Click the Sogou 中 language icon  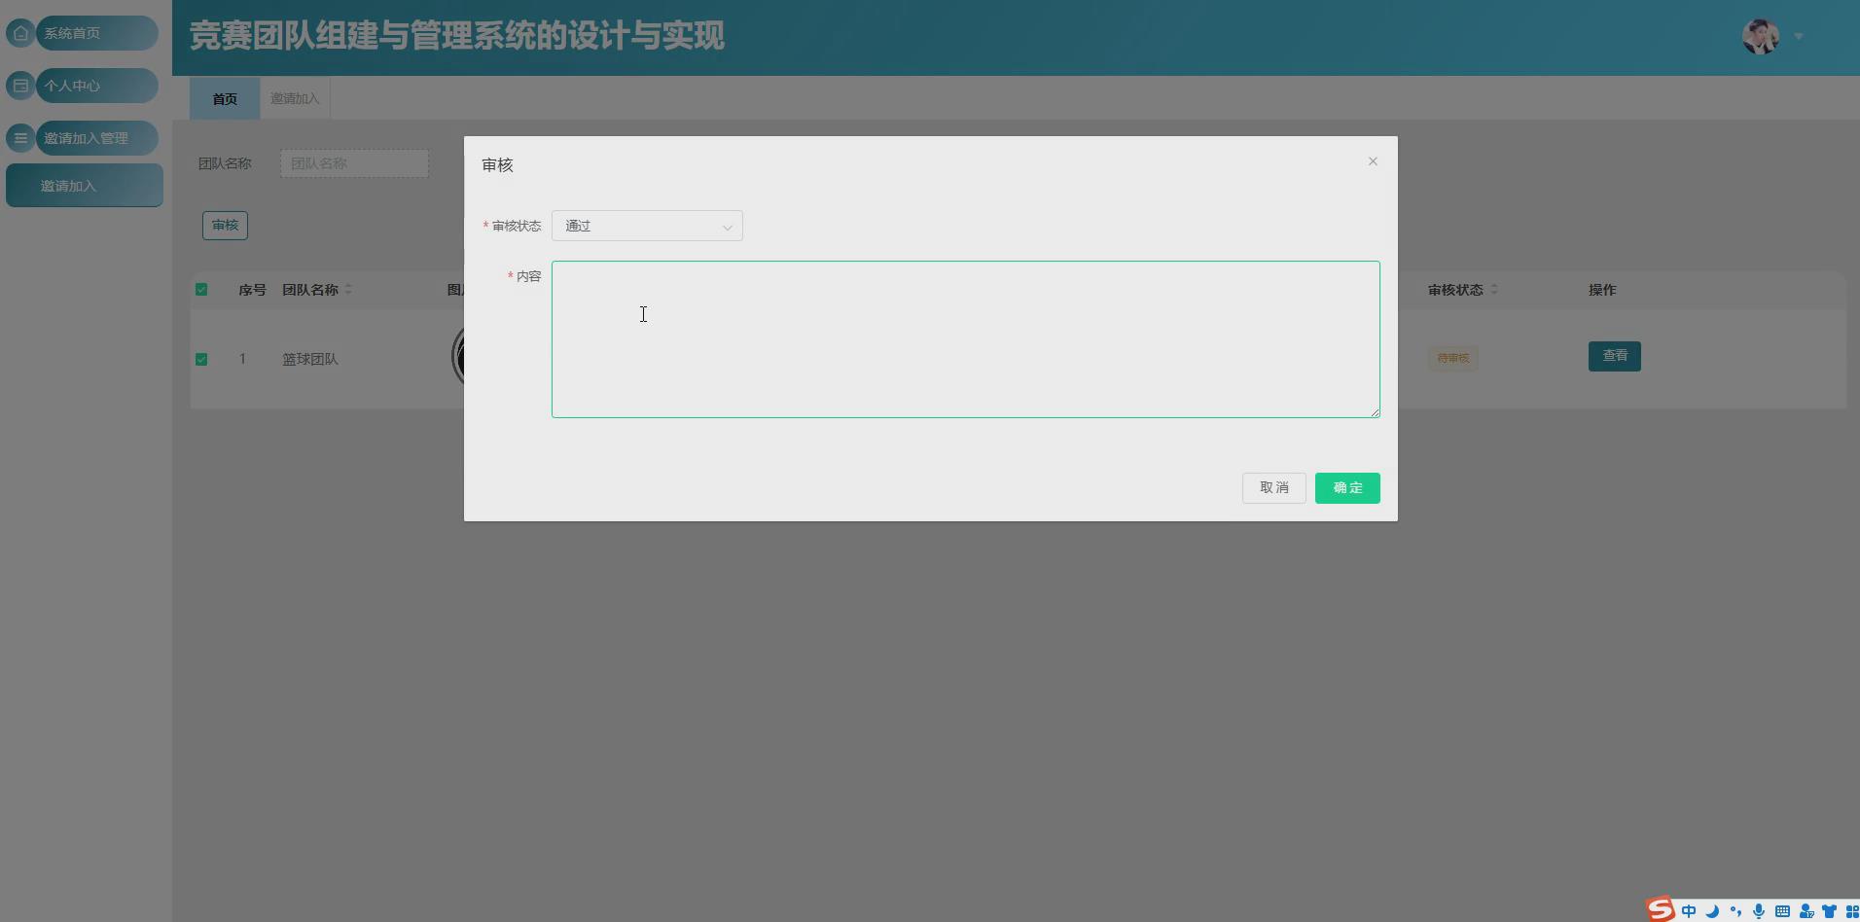coord(1690,911)
